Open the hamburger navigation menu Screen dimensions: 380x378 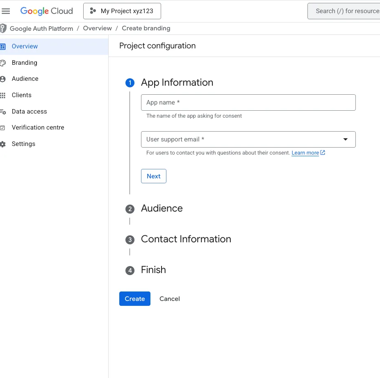pyautogui.click(x=6, y=11)
